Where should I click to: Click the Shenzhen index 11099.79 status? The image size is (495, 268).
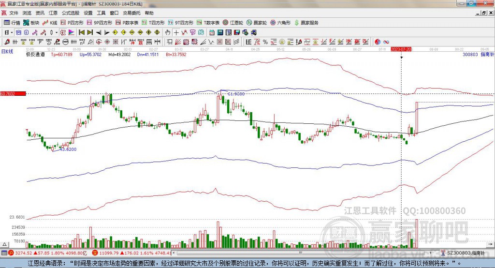132,253
